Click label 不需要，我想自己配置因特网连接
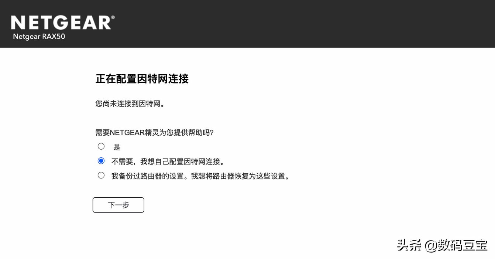The image size is (495, 259). click(168, 162)
